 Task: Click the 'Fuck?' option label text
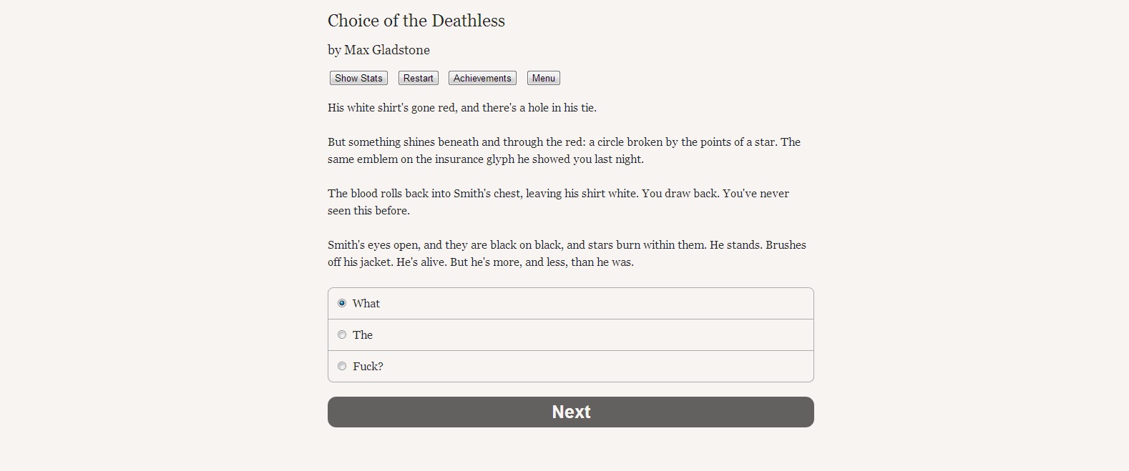point(368,366)
